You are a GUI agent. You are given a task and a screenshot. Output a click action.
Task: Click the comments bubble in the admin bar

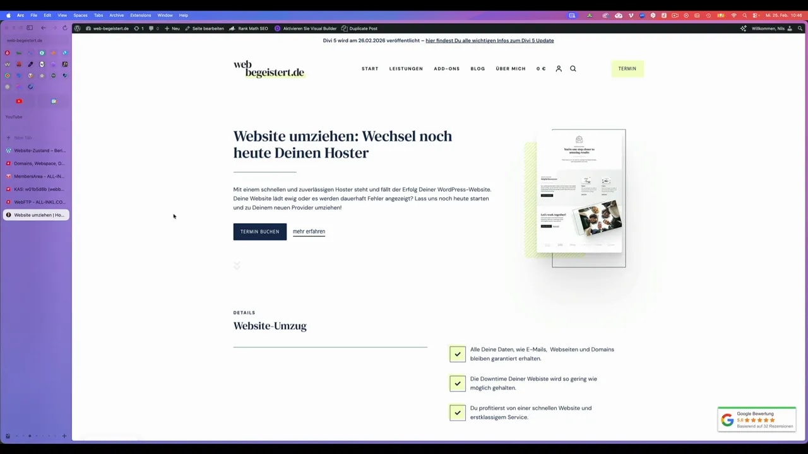click(x=151, y=28)
